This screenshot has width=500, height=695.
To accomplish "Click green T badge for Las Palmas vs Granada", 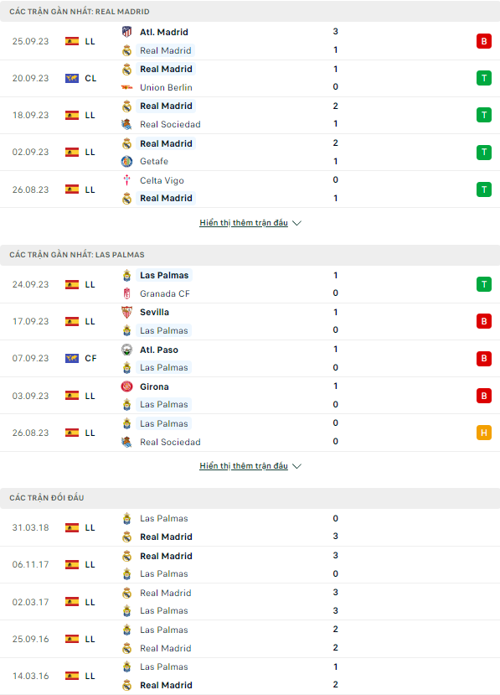I will [x=483, y=284].
